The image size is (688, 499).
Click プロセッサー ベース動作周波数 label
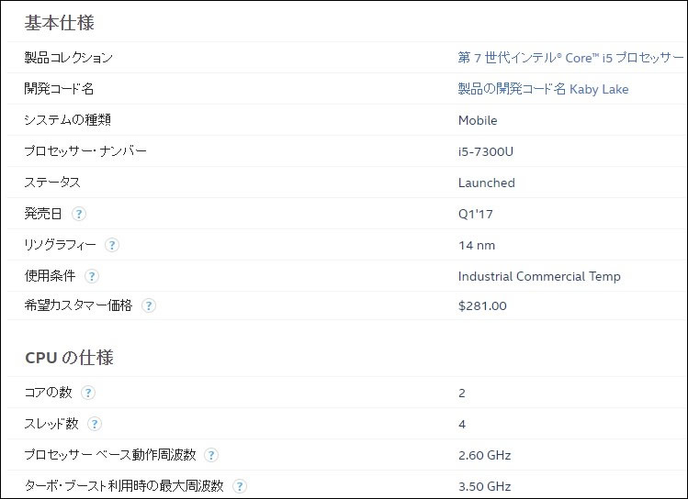[109, 454]
